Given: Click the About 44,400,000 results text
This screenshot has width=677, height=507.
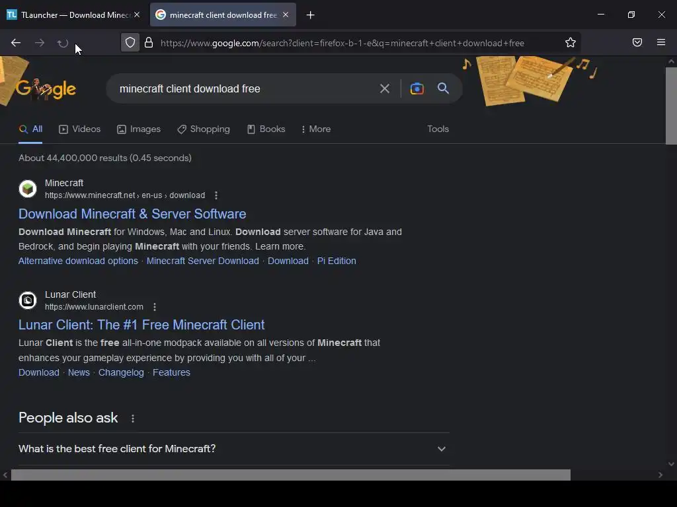Looking at the screenshot, I should [x=105, y=158].
